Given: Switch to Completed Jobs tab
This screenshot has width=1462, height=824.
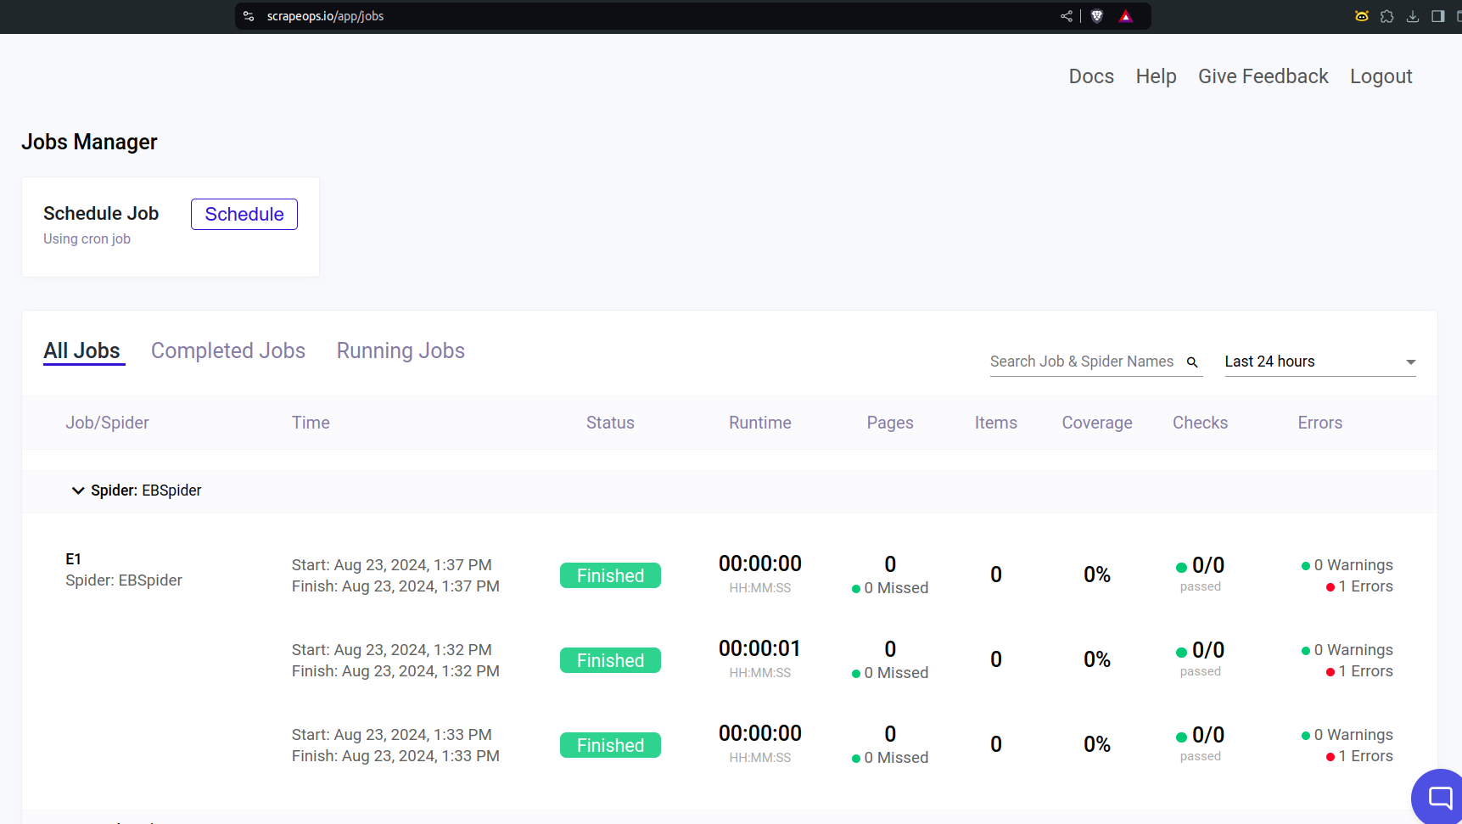Looking at the screenshot, I should tap(227, 350).
